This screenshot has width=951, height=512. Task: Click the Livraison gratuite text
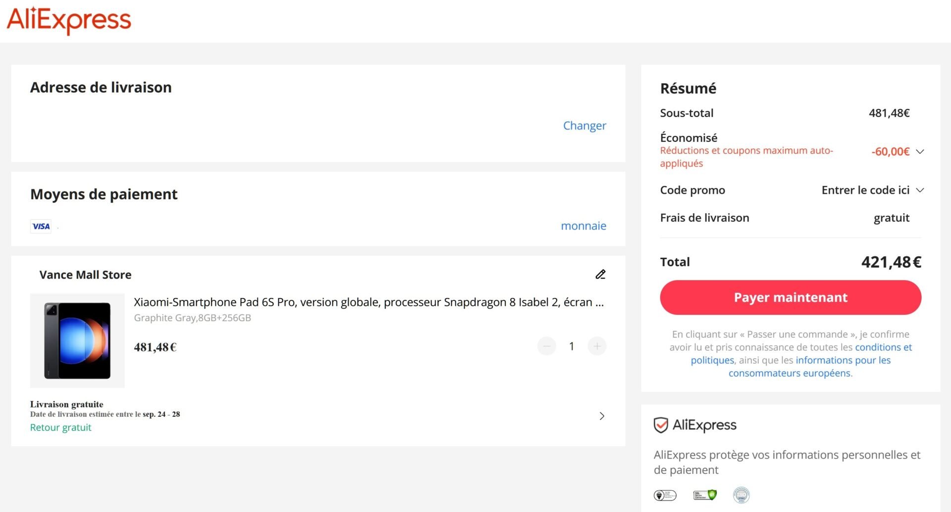(x=66, y=404)
